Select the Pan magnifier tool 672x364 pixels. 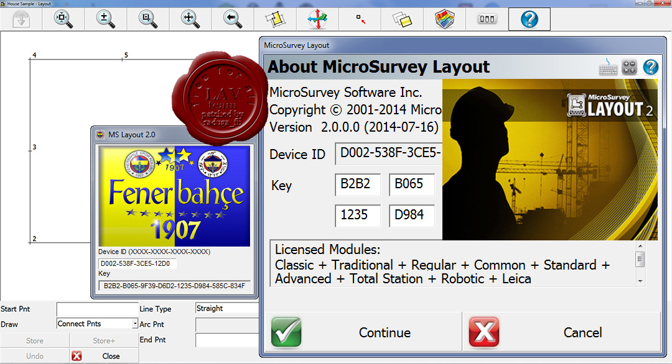pos(190,19)
